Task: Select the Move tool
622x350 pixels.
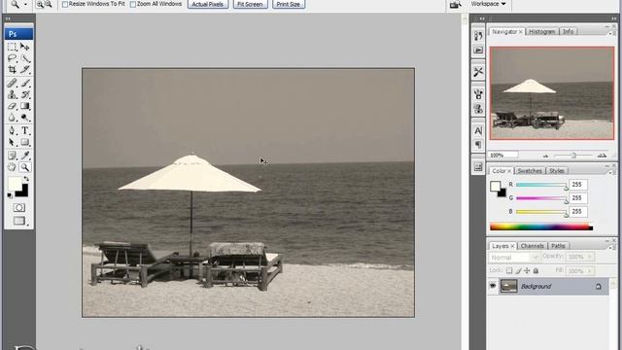Action: click(25, 47)
